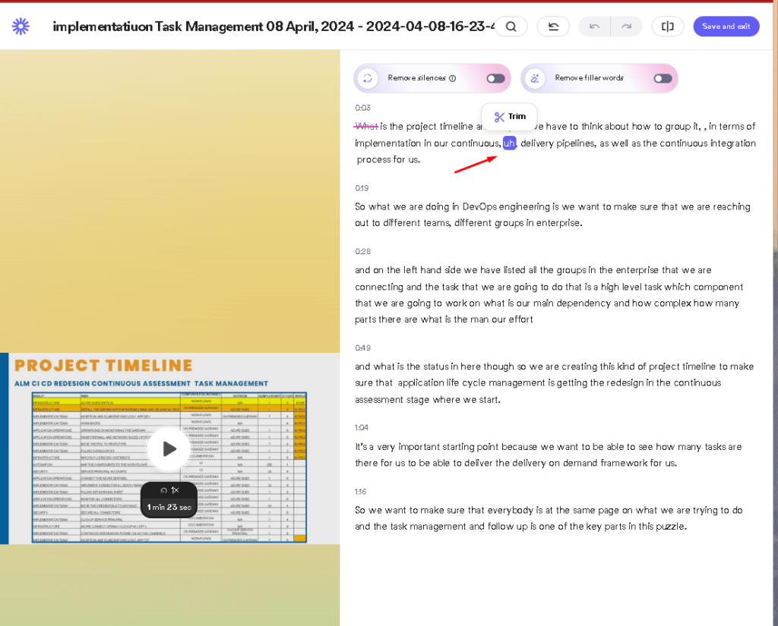The image size is (778, 626).
Task: Jump to the 0:49 timestamp
Action: [362, 348]
